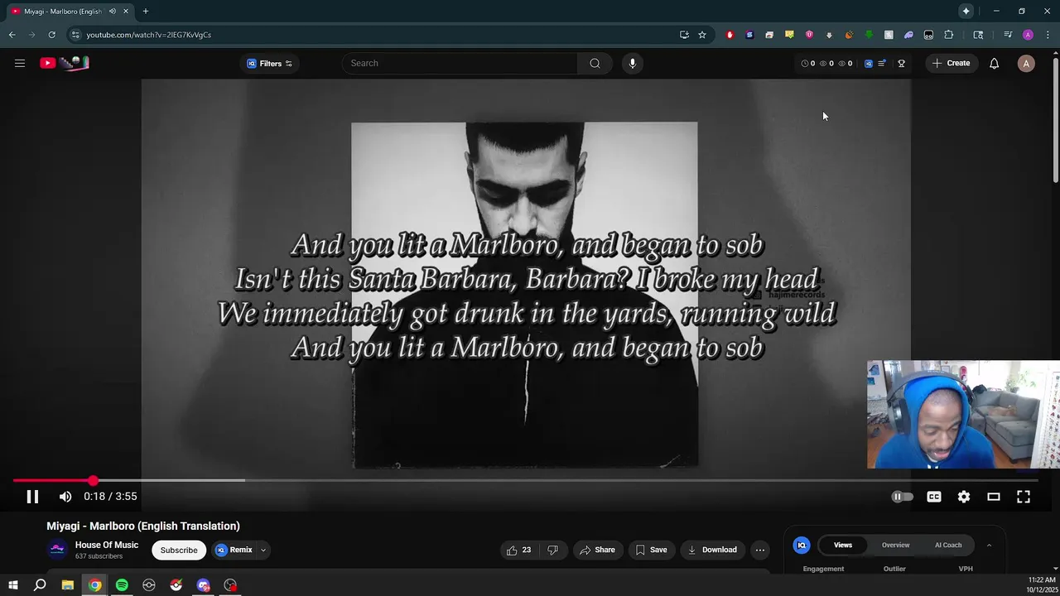Image resolution: width=1060 pixels, height=596 pixels.
Task: Select the AI Coach tab
Action: pyautogui.click(x=948, y=545)
